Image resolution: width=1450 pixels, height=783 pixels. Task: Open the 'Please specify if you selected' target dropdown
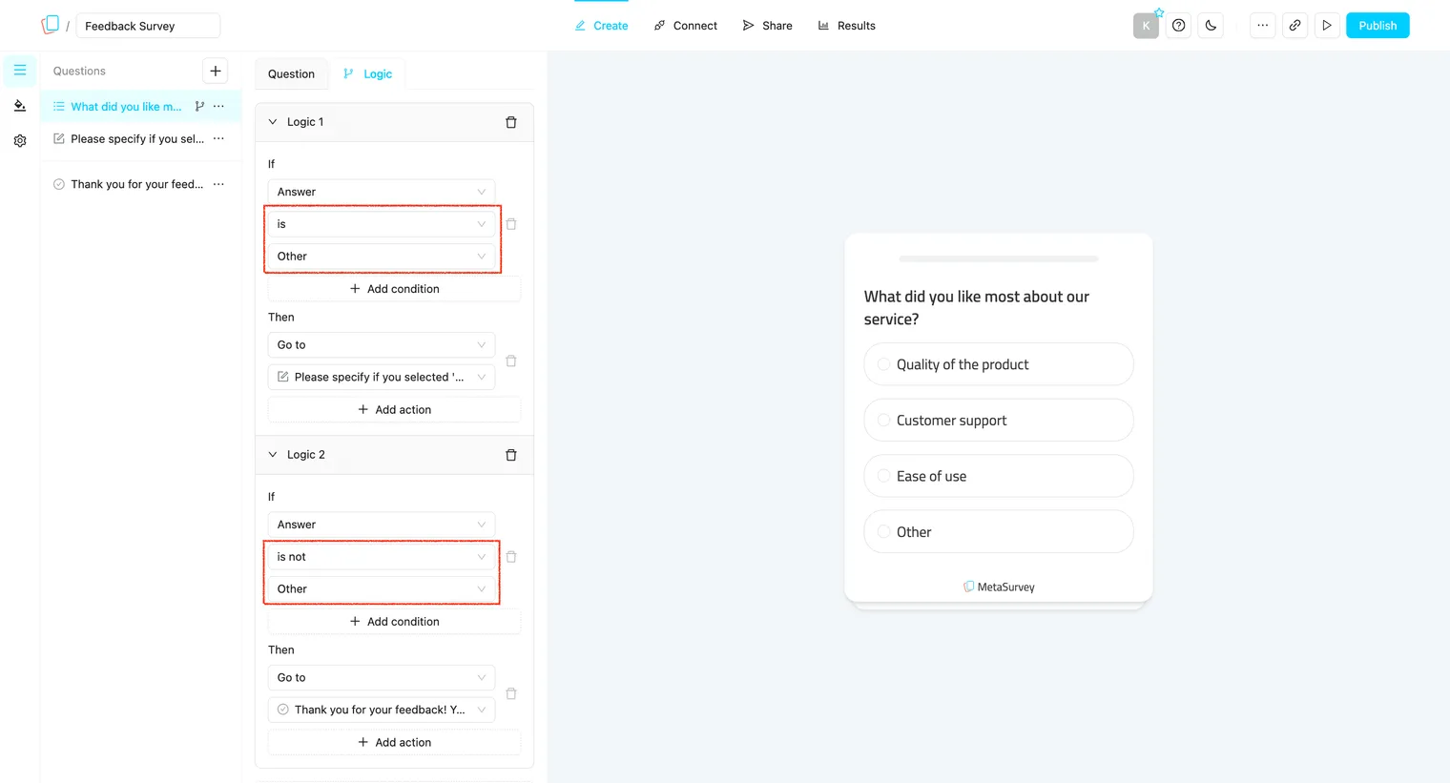point(382,377)
